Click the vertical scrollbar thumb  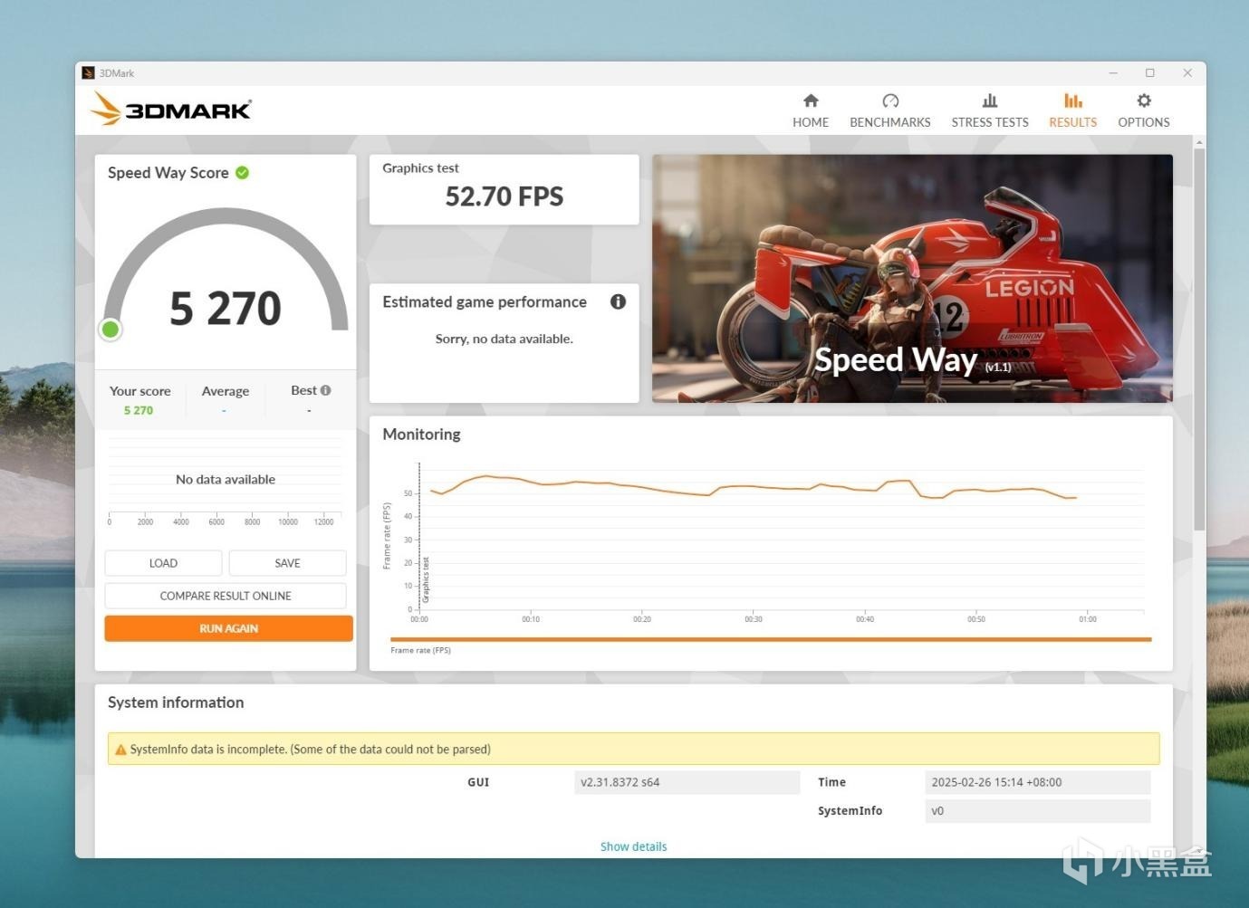click(1199, 339)
